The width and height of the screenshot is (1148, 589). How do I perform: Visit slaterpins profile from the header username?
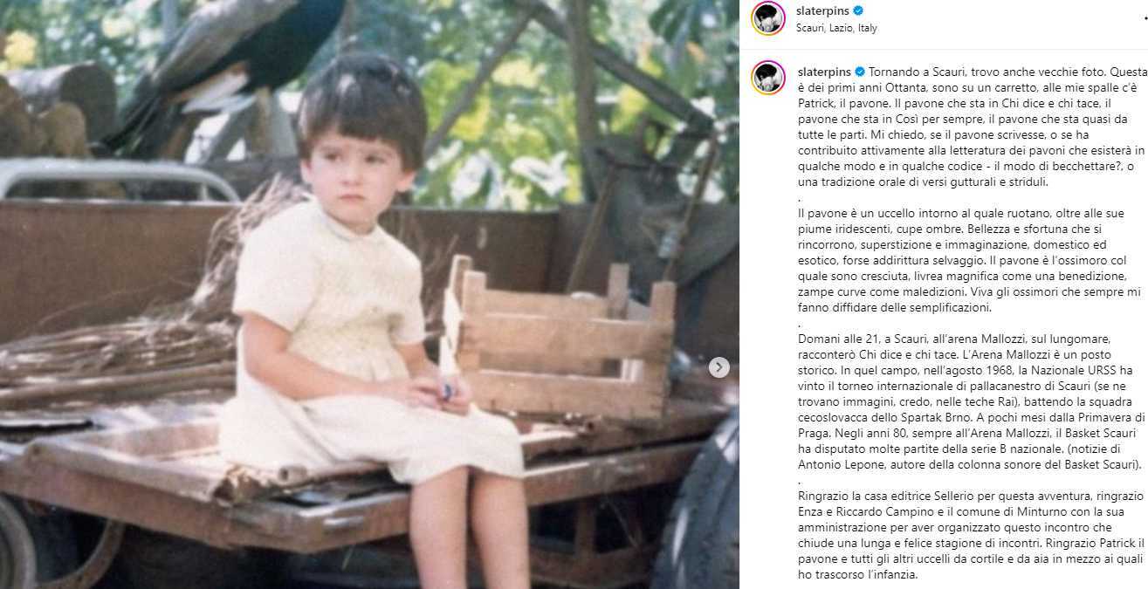point(823,11)
